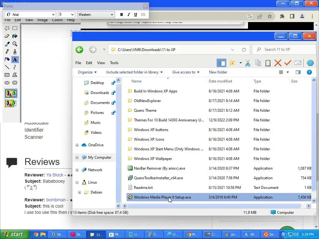Select the Airbrush spray tool
Screen dimensions: 319x239
pyautogui.click(x=7, y=59)
